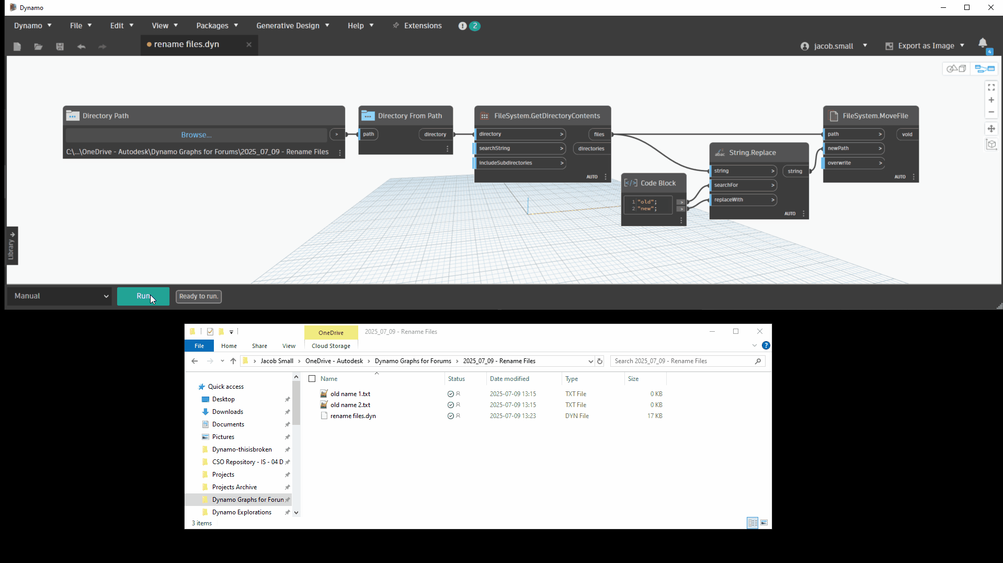Activate the pan tool in the canvas

[991, 129]
